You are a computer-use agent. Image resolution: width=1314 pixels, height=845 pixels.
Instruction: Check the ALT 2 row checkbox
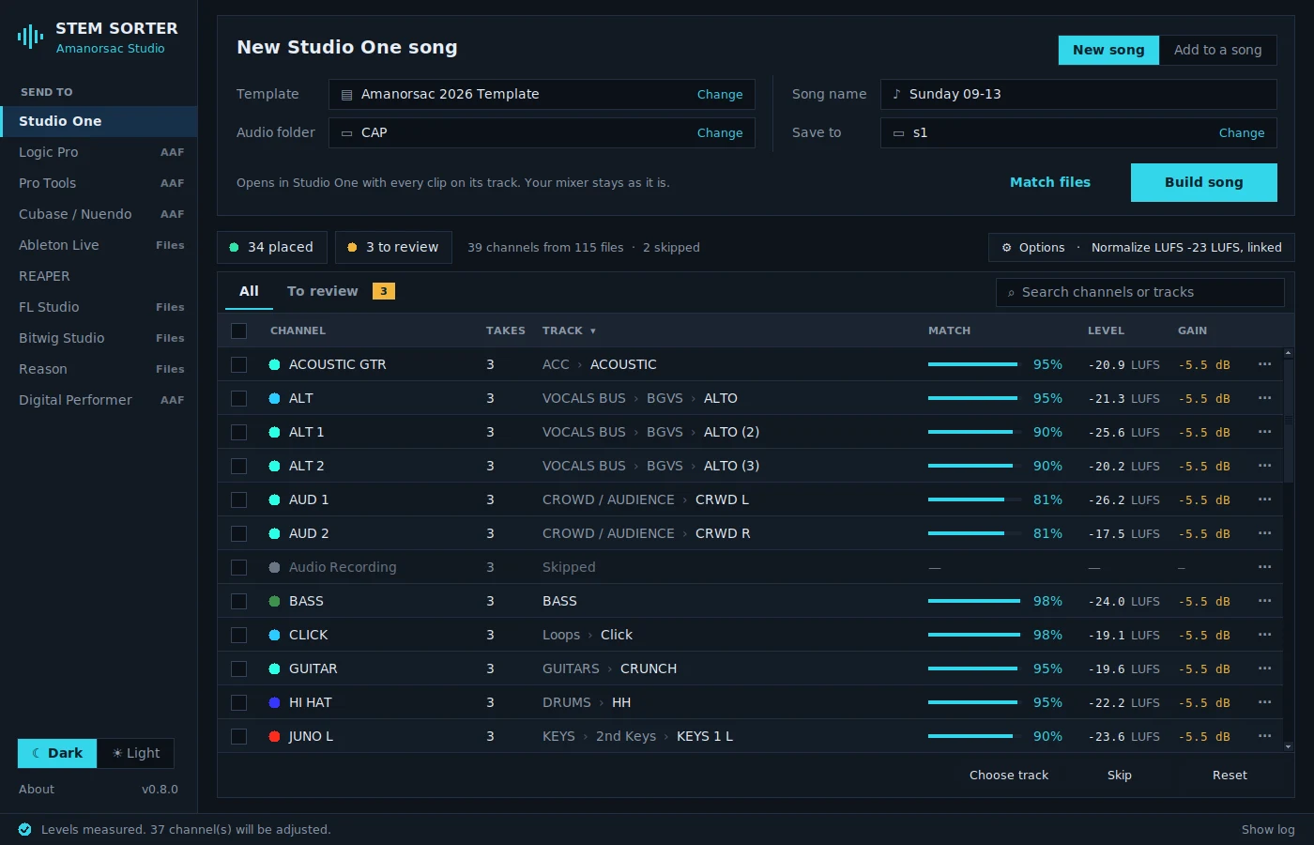(238, 466)
